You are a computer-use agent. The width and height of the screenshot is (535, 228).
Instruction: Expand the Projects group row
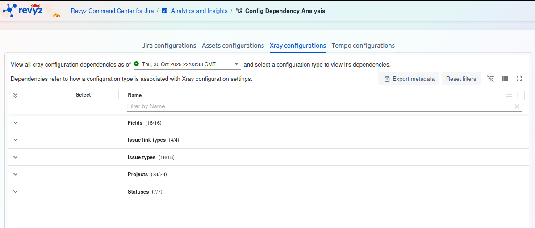click(x=15, y=174)
